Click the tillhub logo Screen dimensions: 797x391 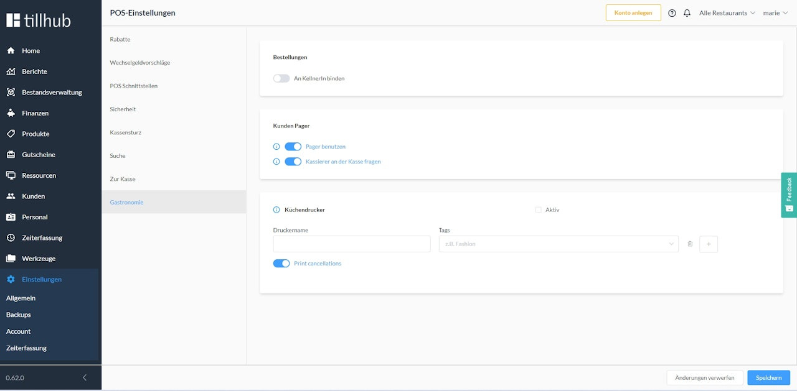coord(39,20)
